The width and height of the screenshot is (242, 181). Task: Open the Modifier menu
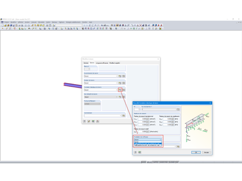point(13,22)
